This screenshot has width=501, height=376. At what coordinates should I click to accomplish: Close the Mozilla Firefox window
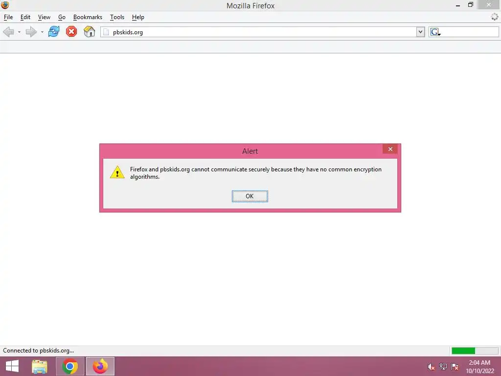click(489, 4)
